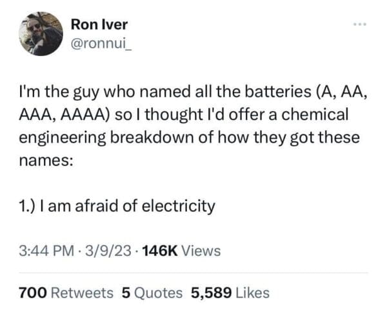The width and height of the screenshot is (387, 310).
Task: Click the word "Views" label
Action: (201, 251)
